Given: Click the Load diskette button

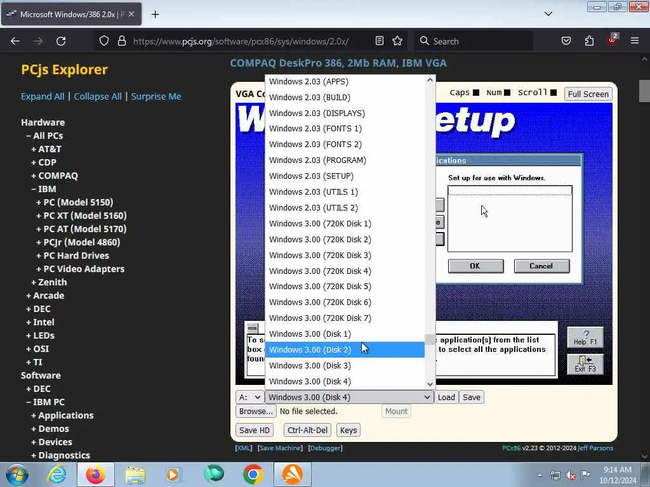Looking at the screenshot, I should [446, 397].
